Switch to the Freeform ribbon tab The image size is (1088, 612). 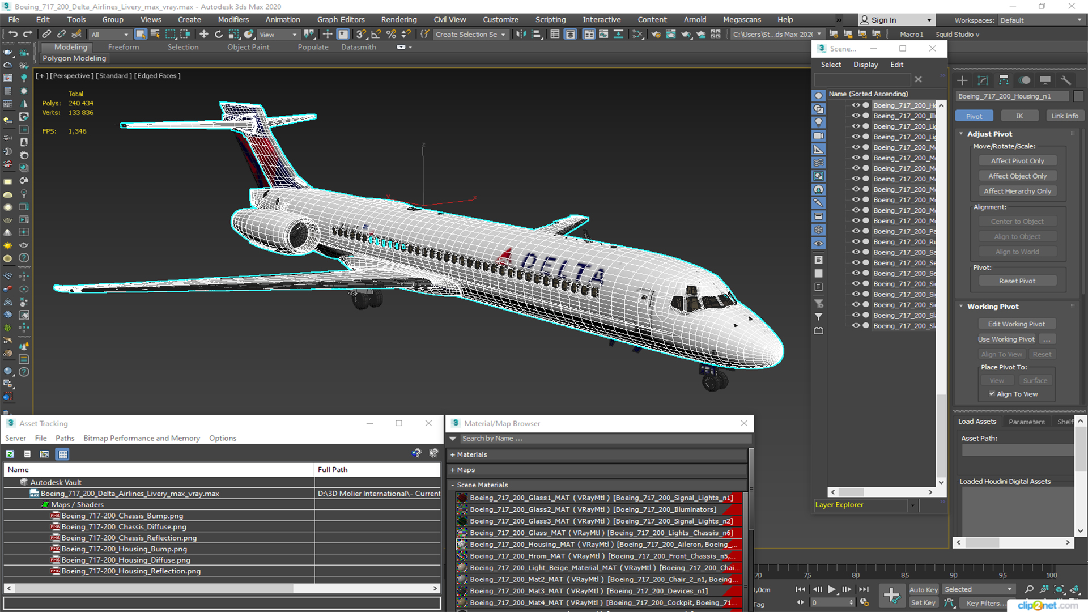(x=124, y=47)
